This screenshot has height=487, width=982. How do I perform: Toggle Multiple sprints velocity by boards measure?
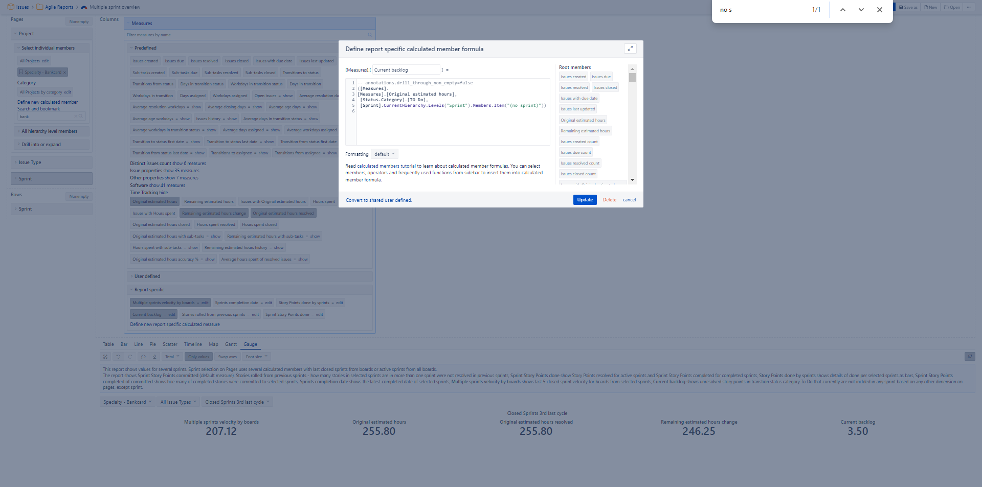(x=164, y=303)
